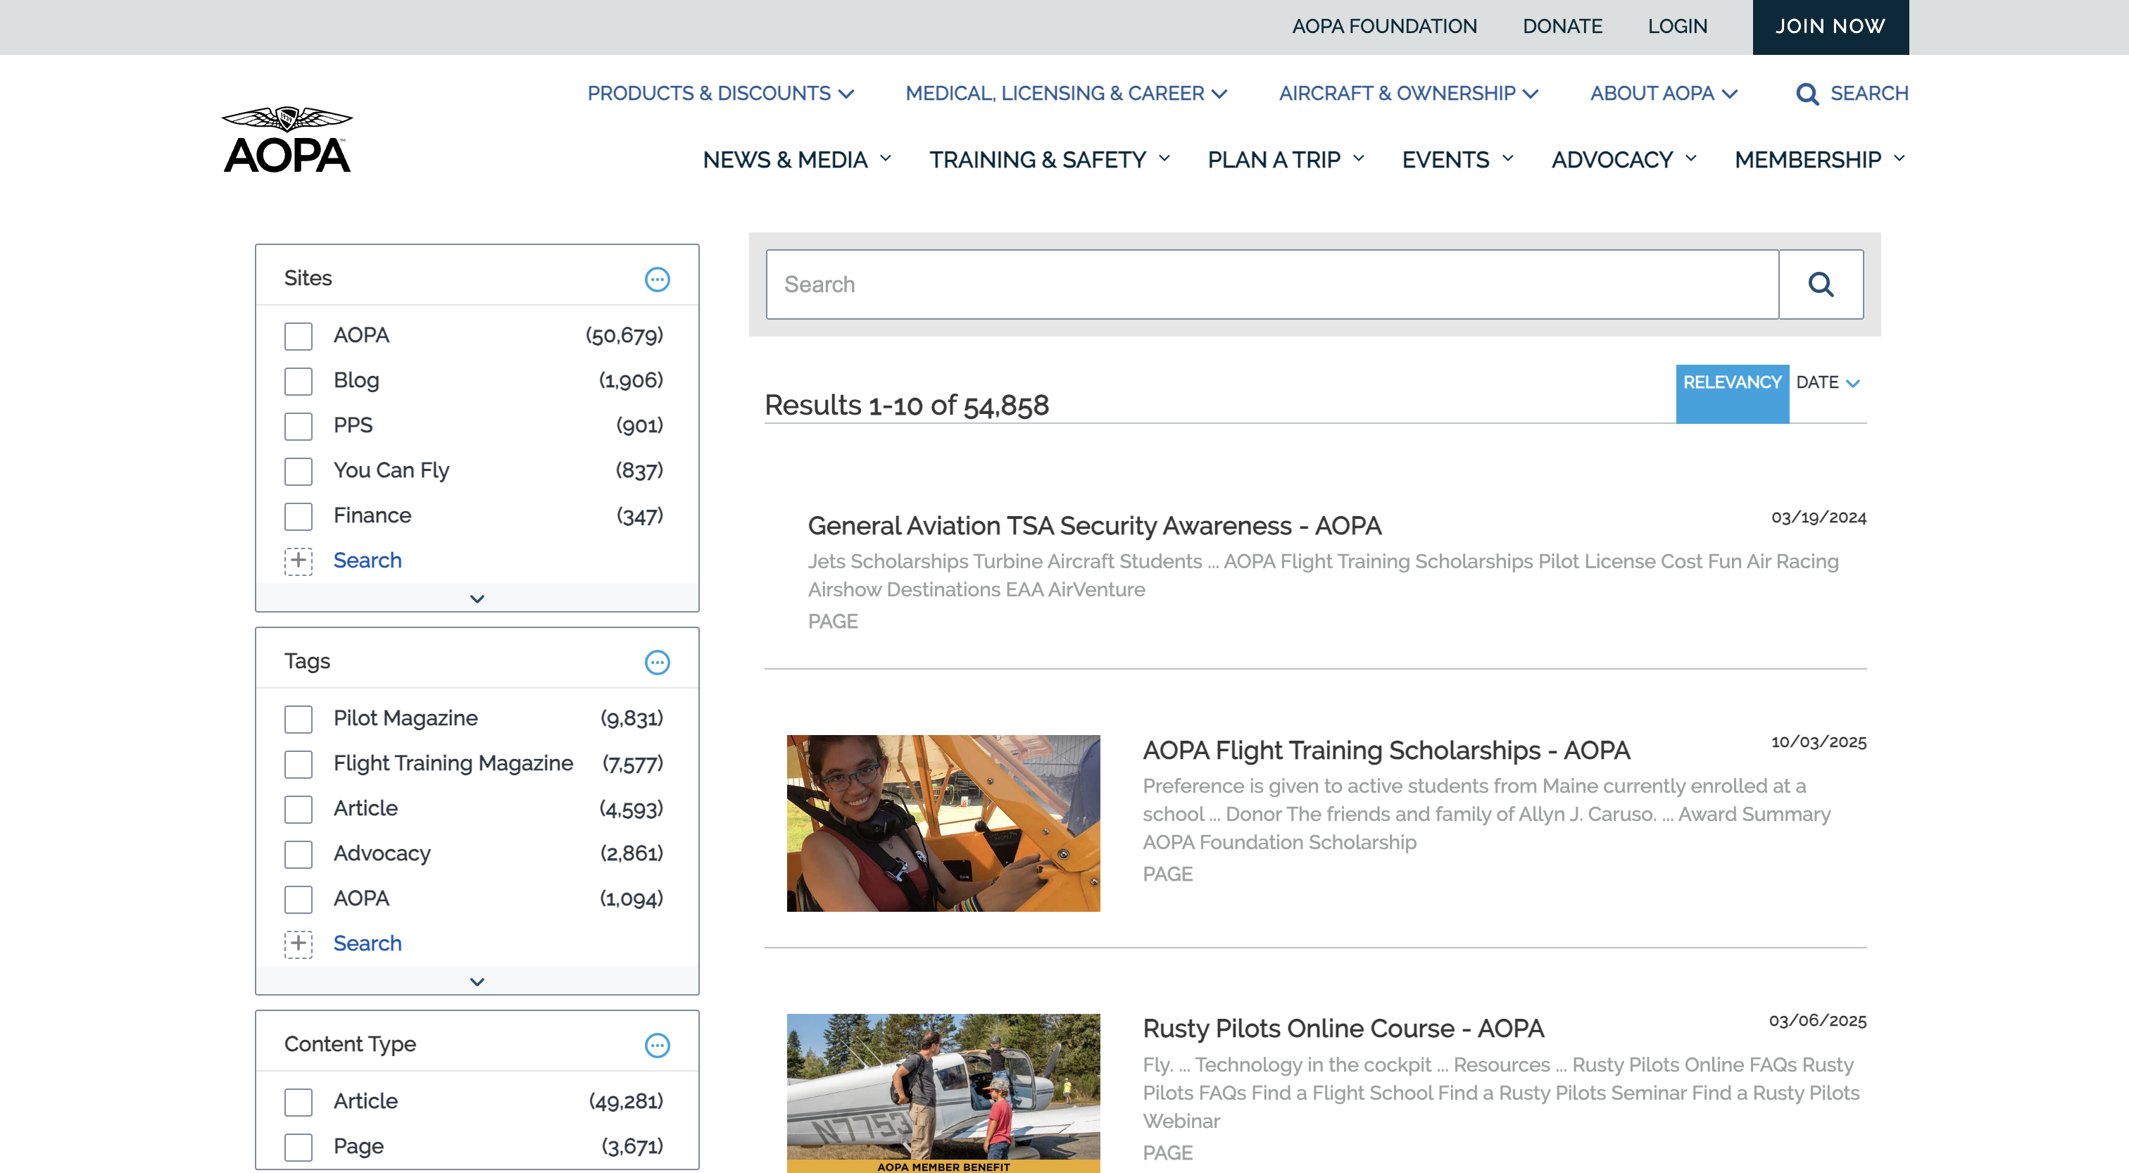The height and width of the screenshot is (1173, 2129).
Task: Click the magnifier icon beside the search box
Action: click(1820, 284)
